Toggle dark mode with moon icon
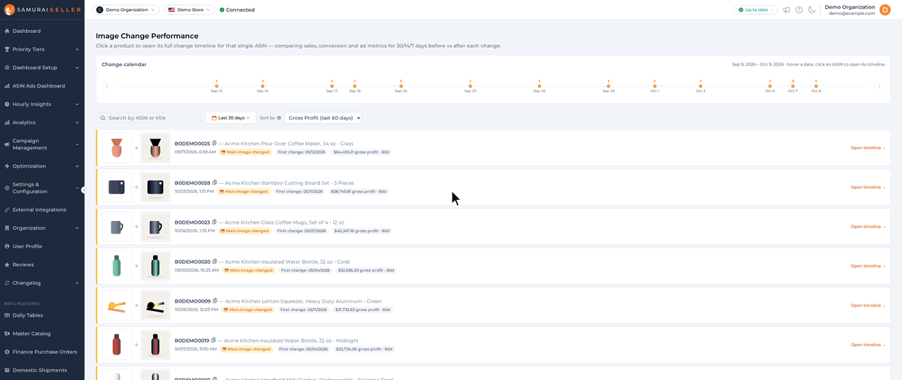Image resolution: width=902 pixels, height=380 pixels. point(812,10)
